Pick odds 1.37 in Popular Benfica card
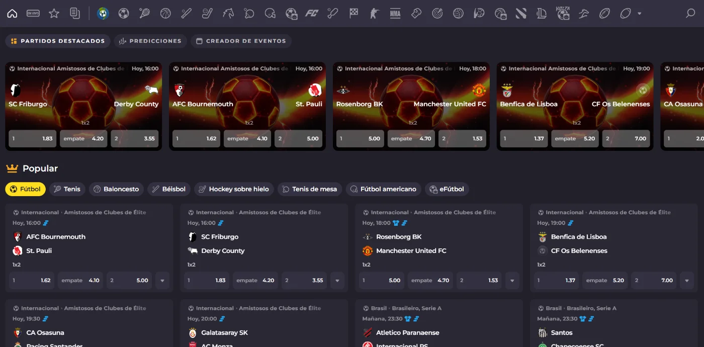This screenshot has width=704, height=347. (x=557, y=281)
